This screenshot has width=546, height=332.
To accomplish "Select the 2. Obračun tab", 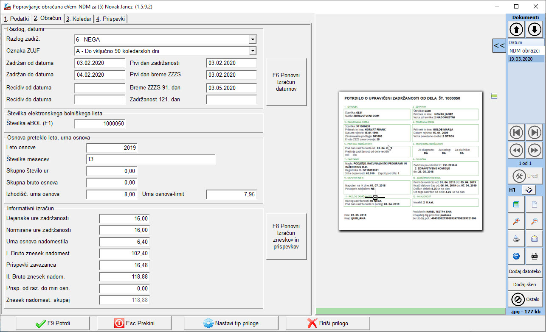I will tap(47, 18).
